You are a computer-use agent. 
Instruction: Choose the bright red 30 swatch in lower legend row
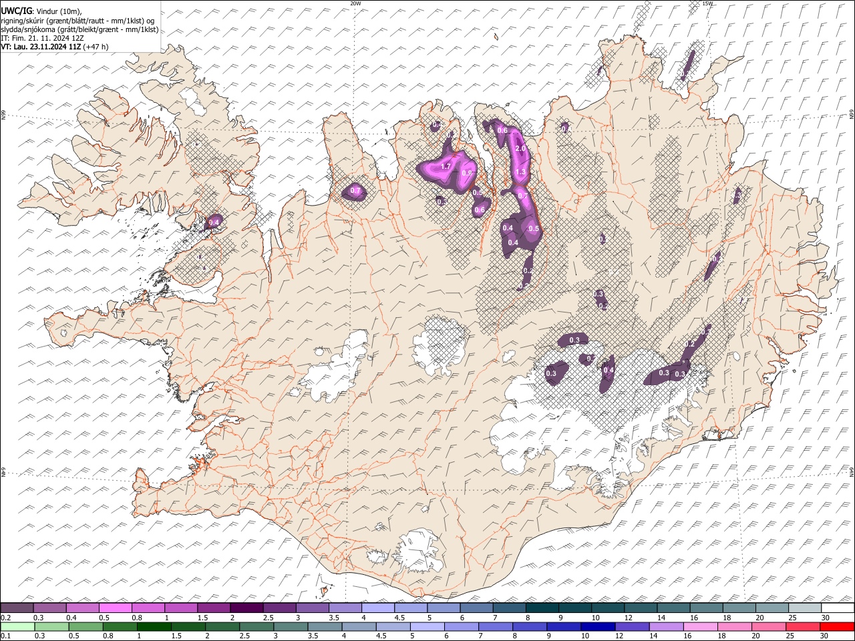click(x=837, y=626)
